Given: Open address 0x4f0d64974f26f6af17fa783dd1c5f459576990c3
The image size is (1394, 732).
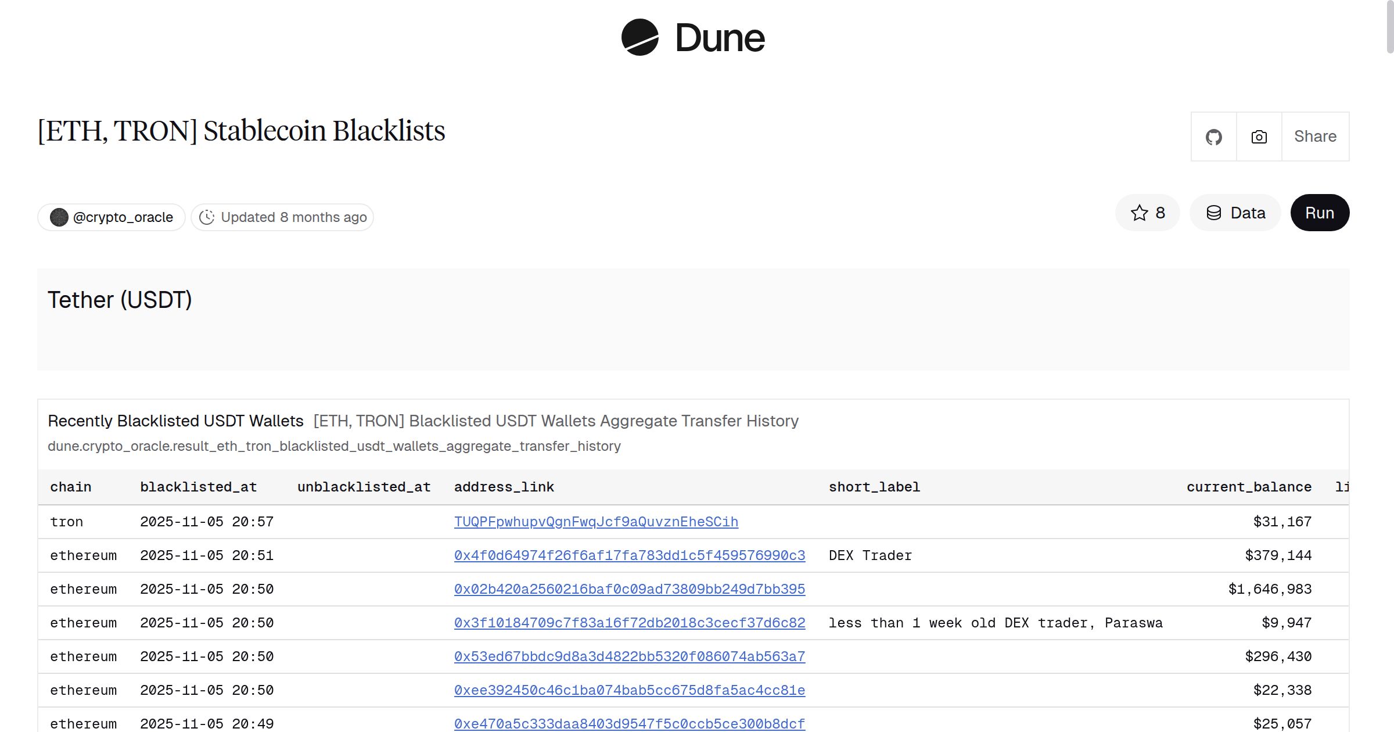Looking at the screenshot, I should coord(630,555).
